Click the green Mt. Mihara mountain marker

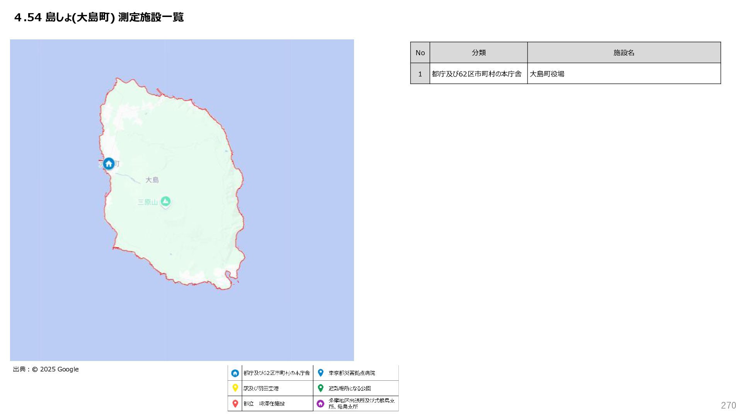pyautogui.click(x=165, y=201)
